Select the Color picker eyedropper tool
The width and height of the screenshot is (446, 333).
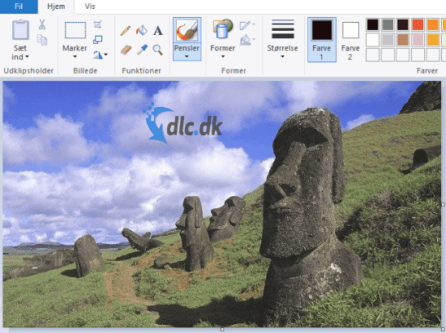[142, 49]
